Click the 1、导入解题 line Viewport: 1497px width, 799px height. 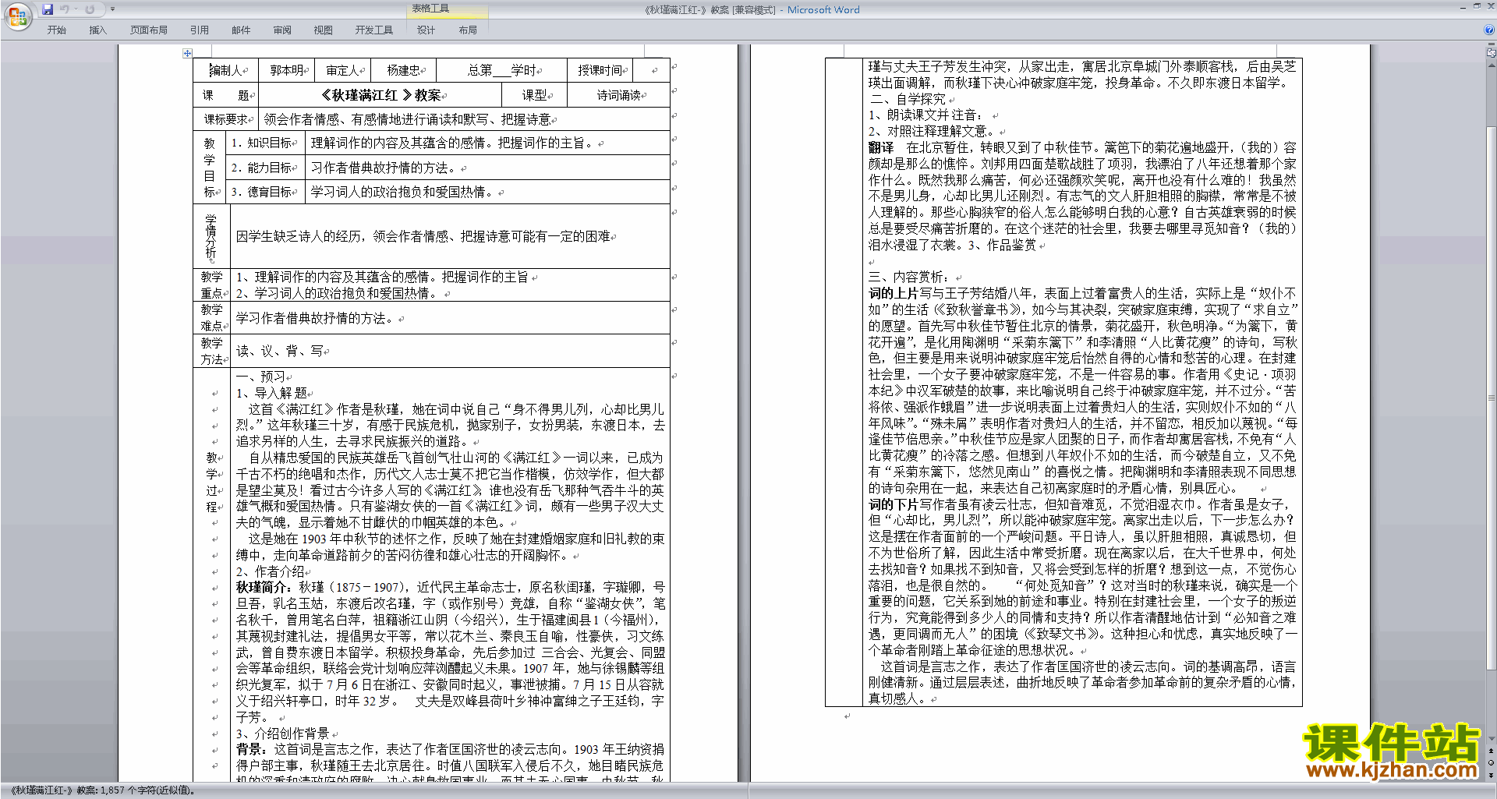pyautogui.click(x=272, y=393)
